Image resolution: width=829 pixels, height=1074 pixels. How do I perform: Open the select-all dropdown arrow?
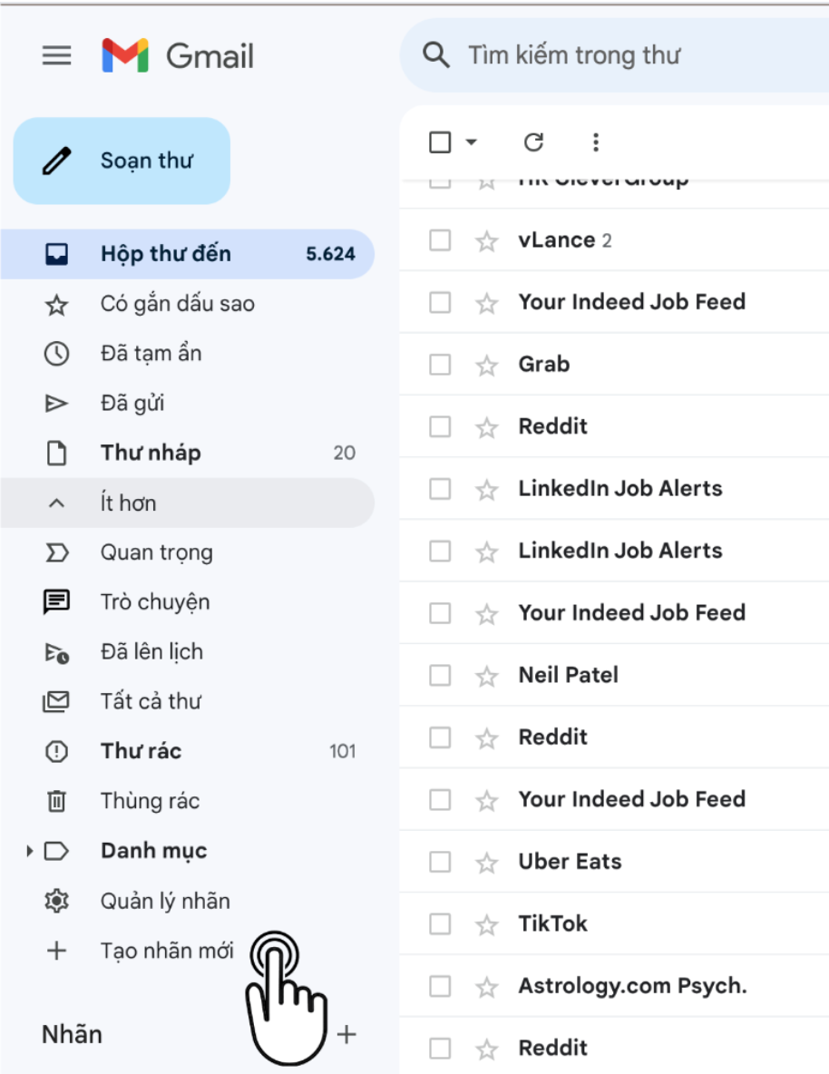pos(472,142)
